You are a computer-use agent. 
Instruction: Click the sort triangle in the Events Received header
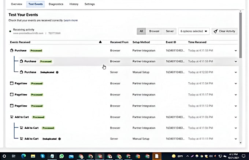click(x=100, y=42)
